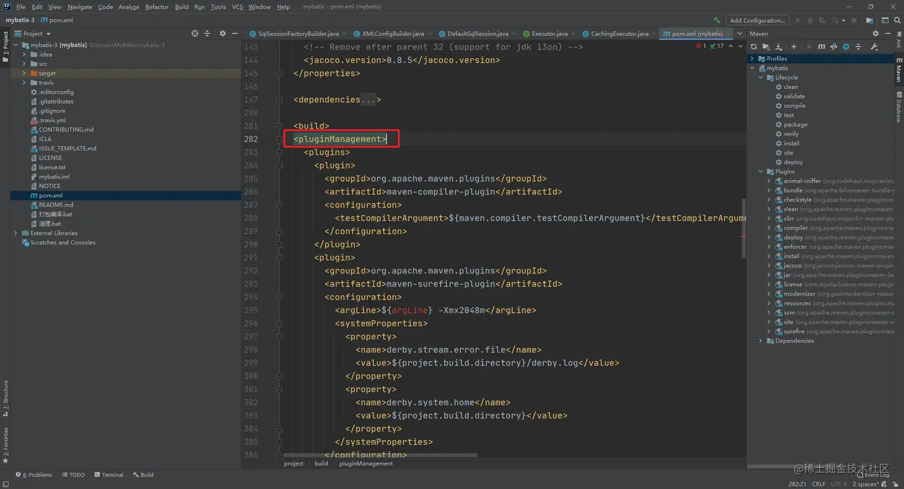
Task: Toggle Maven offline mode icon
Action: pyautogui.click(x=833, y=47)
